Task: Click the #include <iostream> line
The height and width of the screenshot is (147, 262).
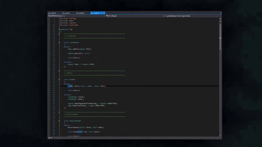Action: click(x=69, y=25)
